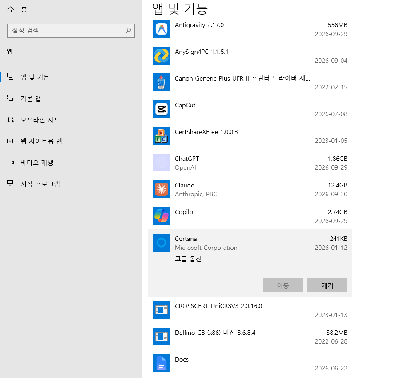Click the 비디오 재생 camera icon
This screenshot has height=378, width=404.
(10, 163)
